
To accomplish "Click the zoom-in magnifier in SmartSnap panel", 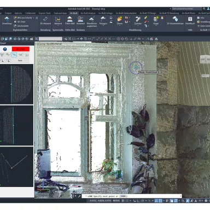I will pyautogui.click(x=2, y=61).
